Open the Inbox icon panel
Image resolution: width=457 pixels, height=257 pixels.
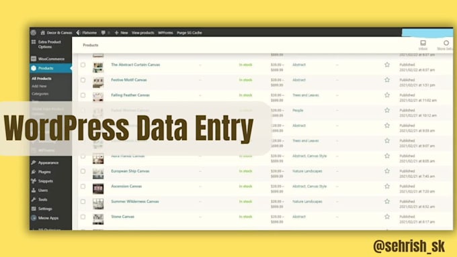pos(423,43)
